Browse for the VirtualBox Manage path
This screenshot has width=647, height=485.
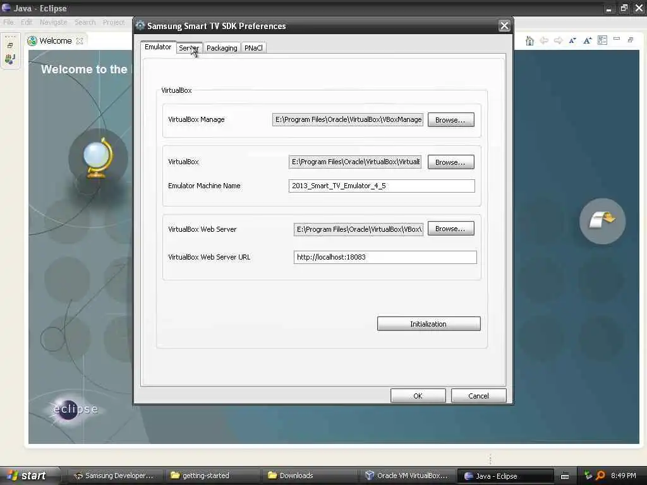coord(450,120)
